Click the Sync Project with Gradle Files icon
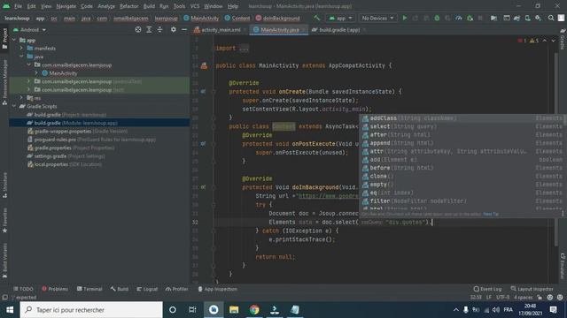567x318 pixels. coord(517,18)
